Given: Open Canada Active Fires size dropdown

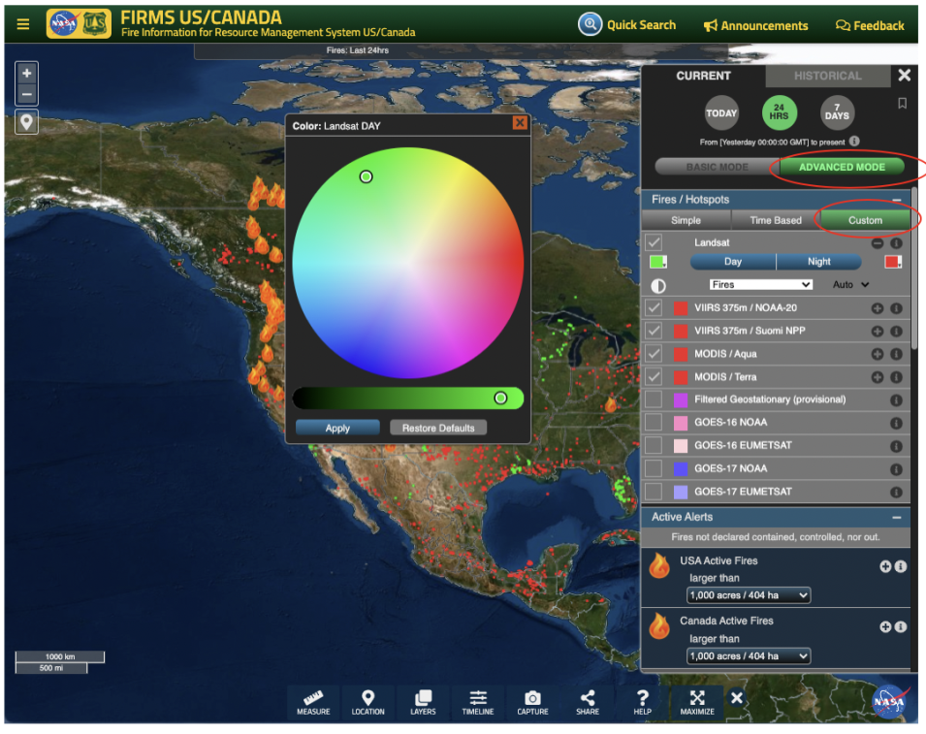Looking at the screenshot, I should tap(749, 656).
